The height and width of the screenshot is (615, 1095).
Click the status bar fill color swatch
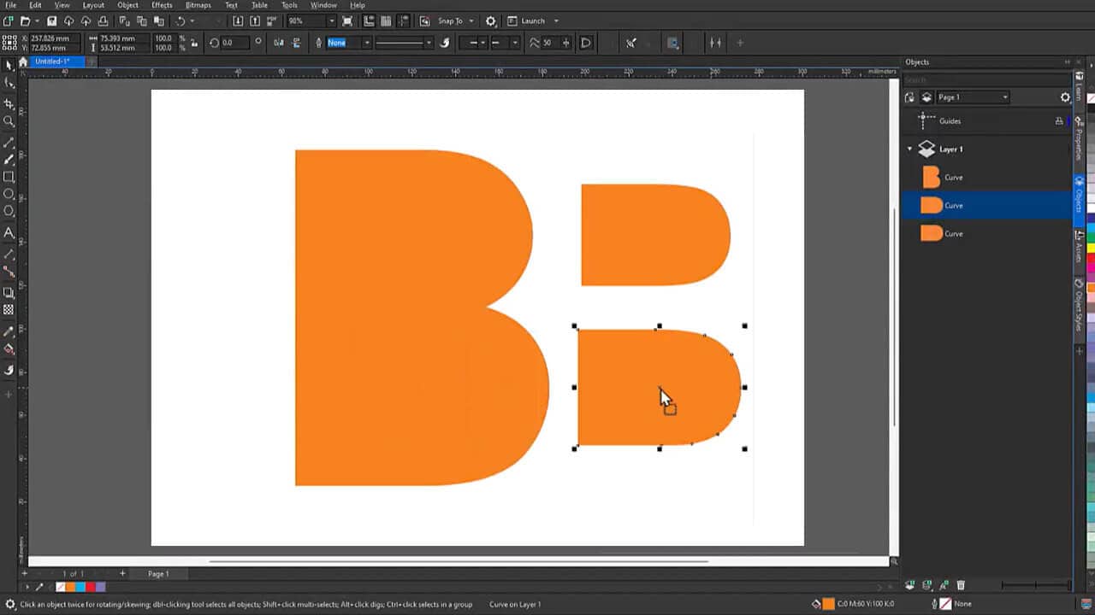[x=828, y=604]
